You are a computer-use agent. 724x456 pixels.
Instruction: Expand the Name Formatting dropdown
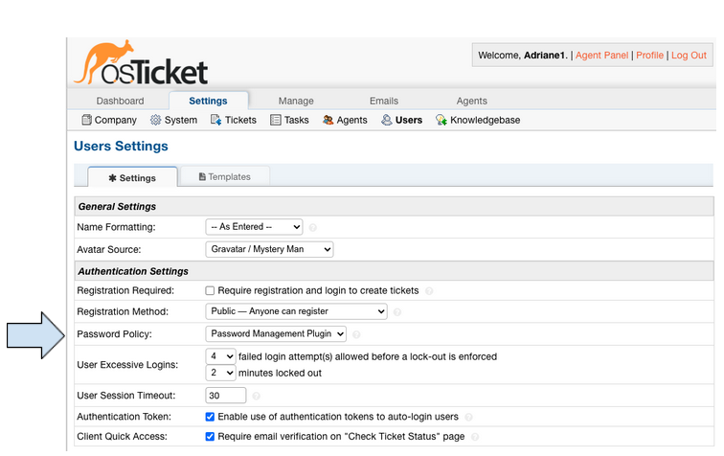click(254, 227)
